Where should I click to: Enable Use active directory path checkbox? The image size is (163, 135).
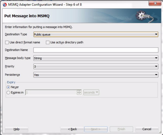[x=48, y=42]
